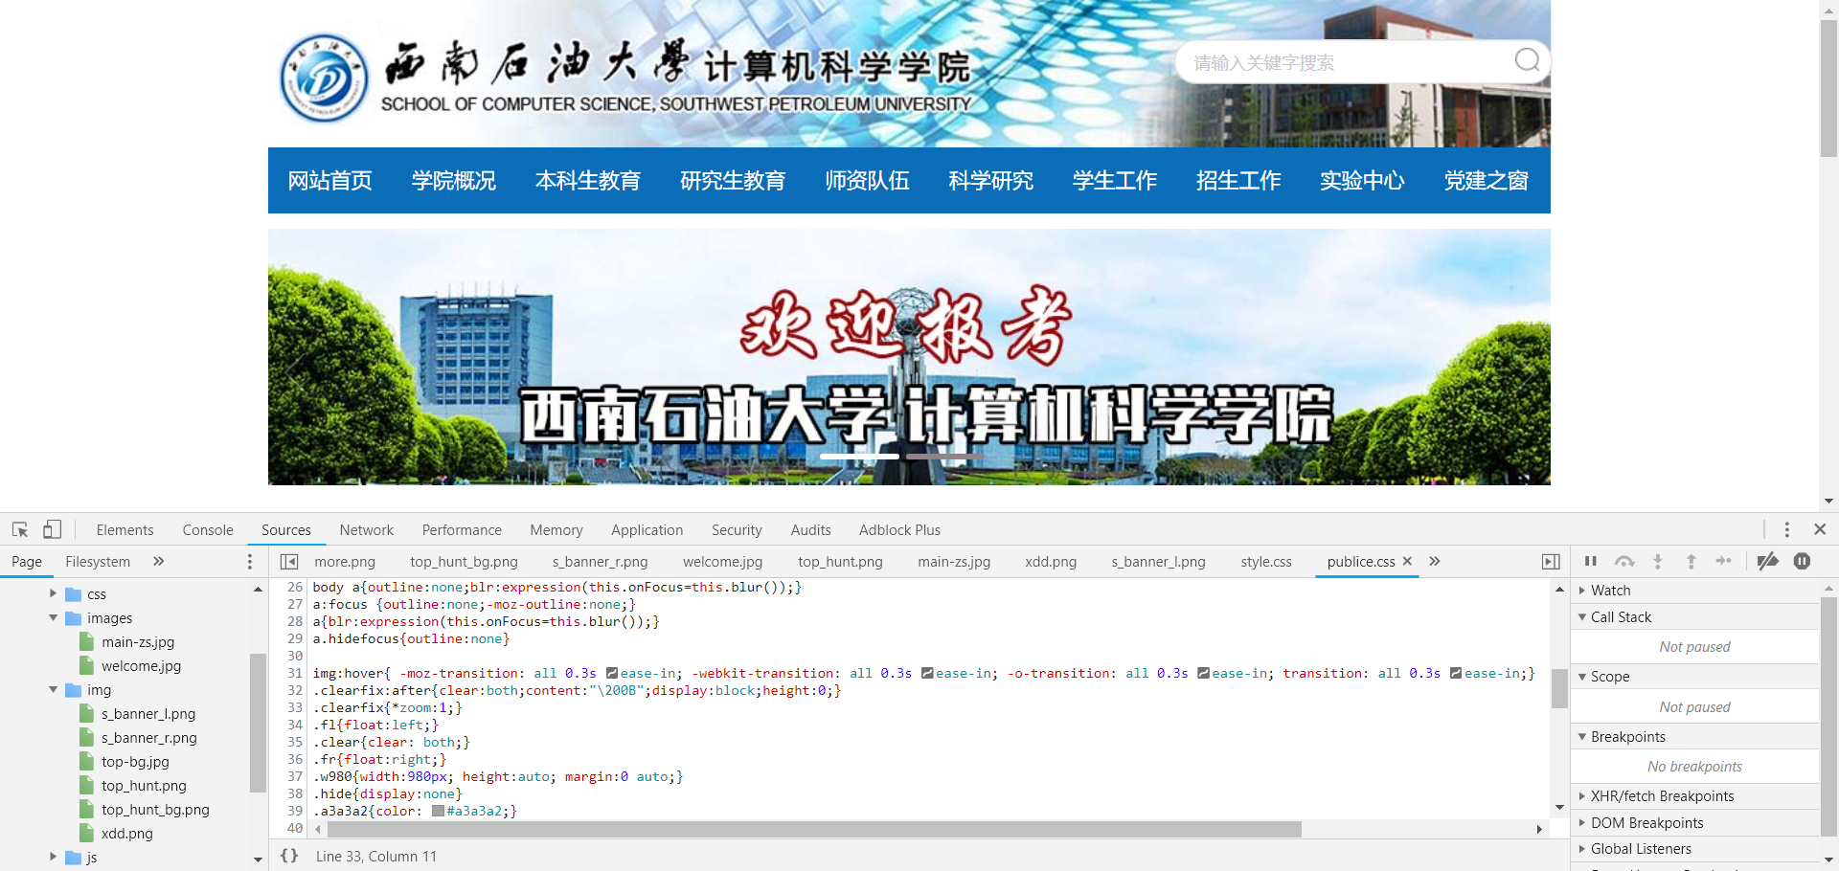Collapse the img folder

pos(54,689)
